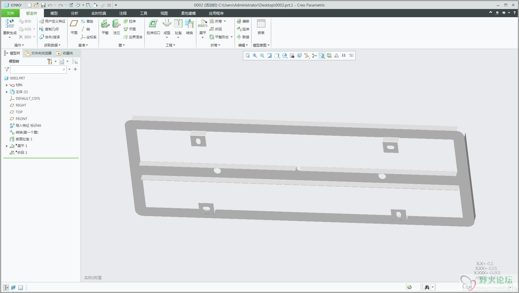Click 合并/继承 button
This screenshot has width=519, height=293.
click(x=50, y=37)
